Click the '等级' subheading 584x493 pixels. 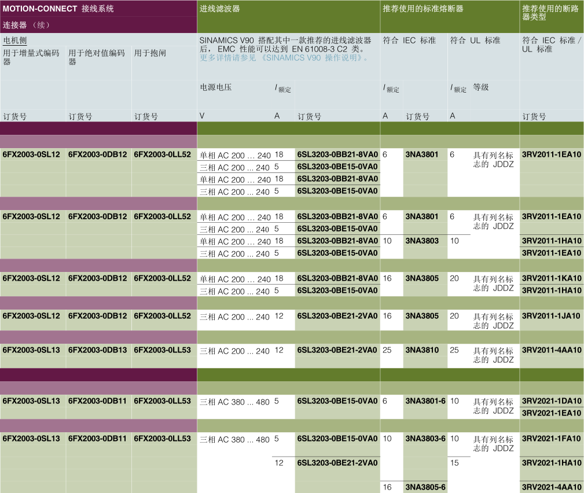coord(481,87)
